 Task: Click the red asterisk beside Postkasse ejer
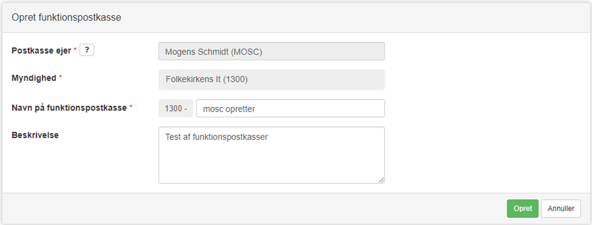coord(75,50)
